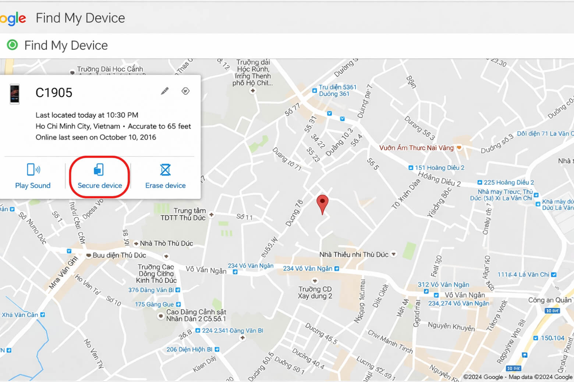This screenshot has height=382, width=574.
Task: Click the Tru diện 5361 marker near Duòng 361
Action: tap(314, 90)
